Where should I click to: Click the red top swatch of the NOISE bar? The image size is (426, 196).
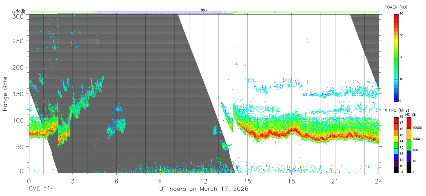pos(408,123)
